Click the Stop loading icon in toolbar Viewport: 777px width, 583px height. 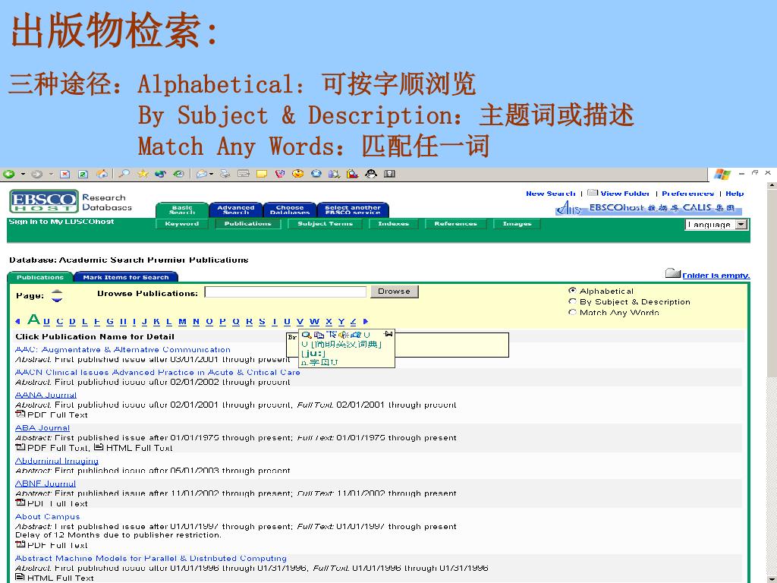click(x=65, y=174)
